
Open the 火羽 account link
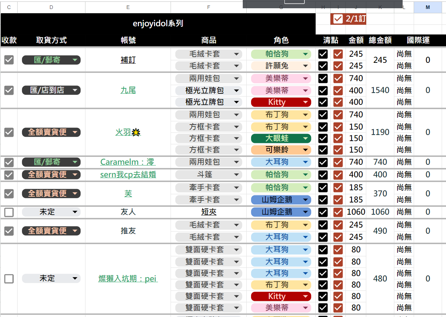[128, 132]
